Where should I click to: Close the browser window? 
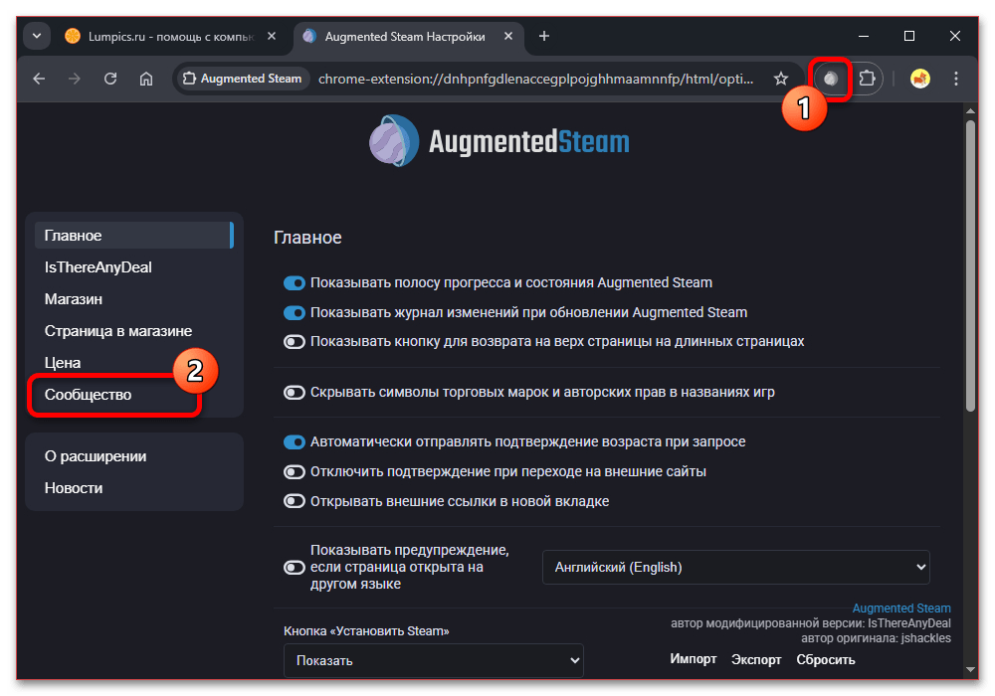coord(955,36)
